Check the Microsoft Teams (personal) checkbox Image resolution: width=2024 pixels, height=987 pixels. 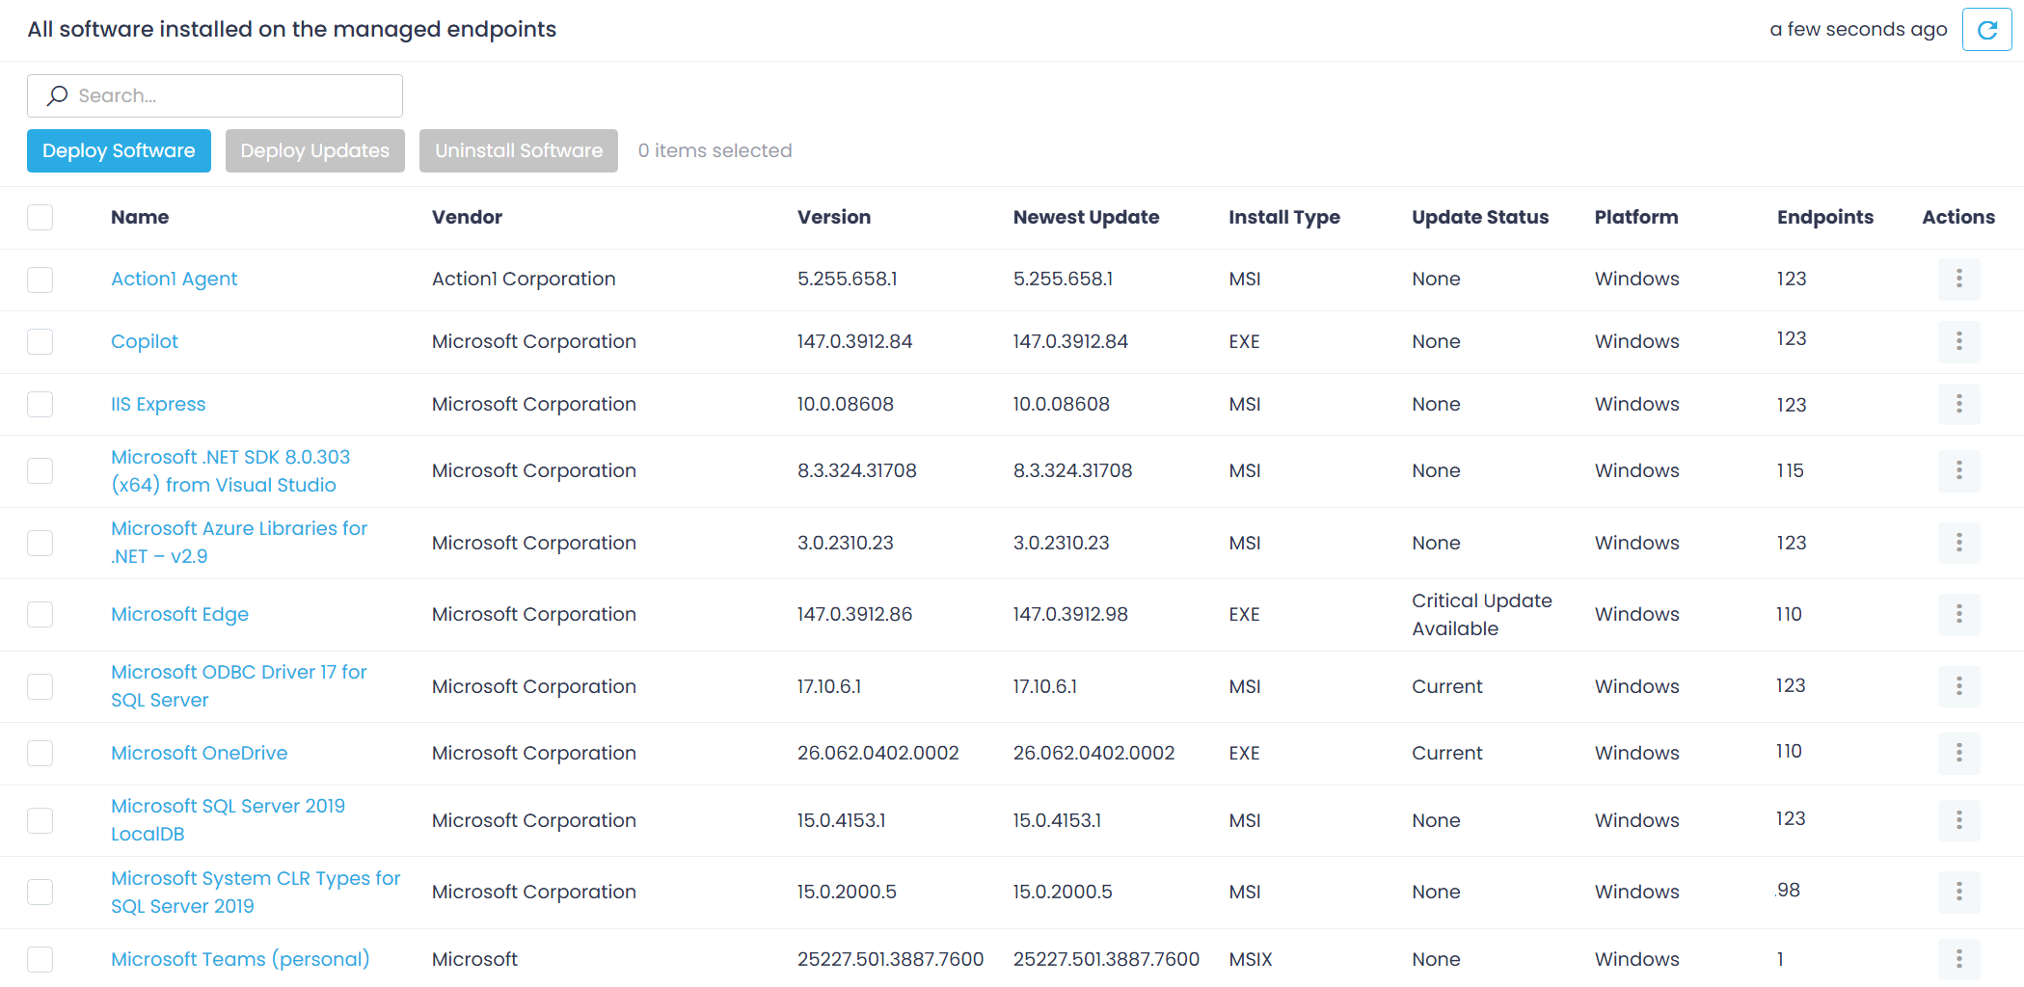click(40, 959)
